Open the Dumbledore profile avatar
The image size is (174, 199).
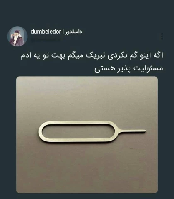pyautogui.click(x=17, y=36)
